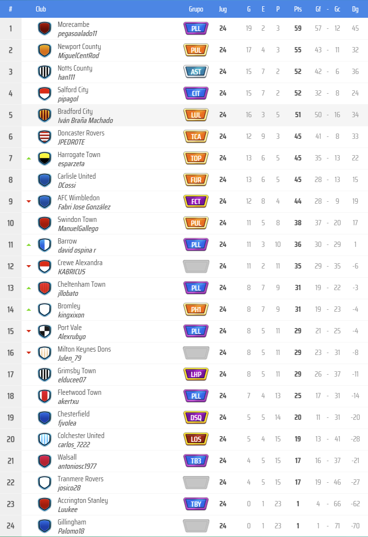Click the Morecambe club crest icon
This screenshot has height=537, width=368.
coord(45,28)
